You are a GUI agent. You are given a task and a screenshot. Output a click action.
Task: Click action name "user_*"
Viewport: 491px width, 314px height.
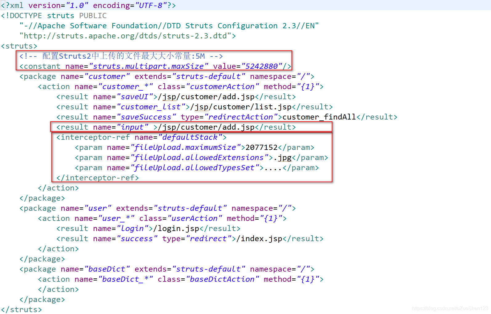[x=116, y=218]
